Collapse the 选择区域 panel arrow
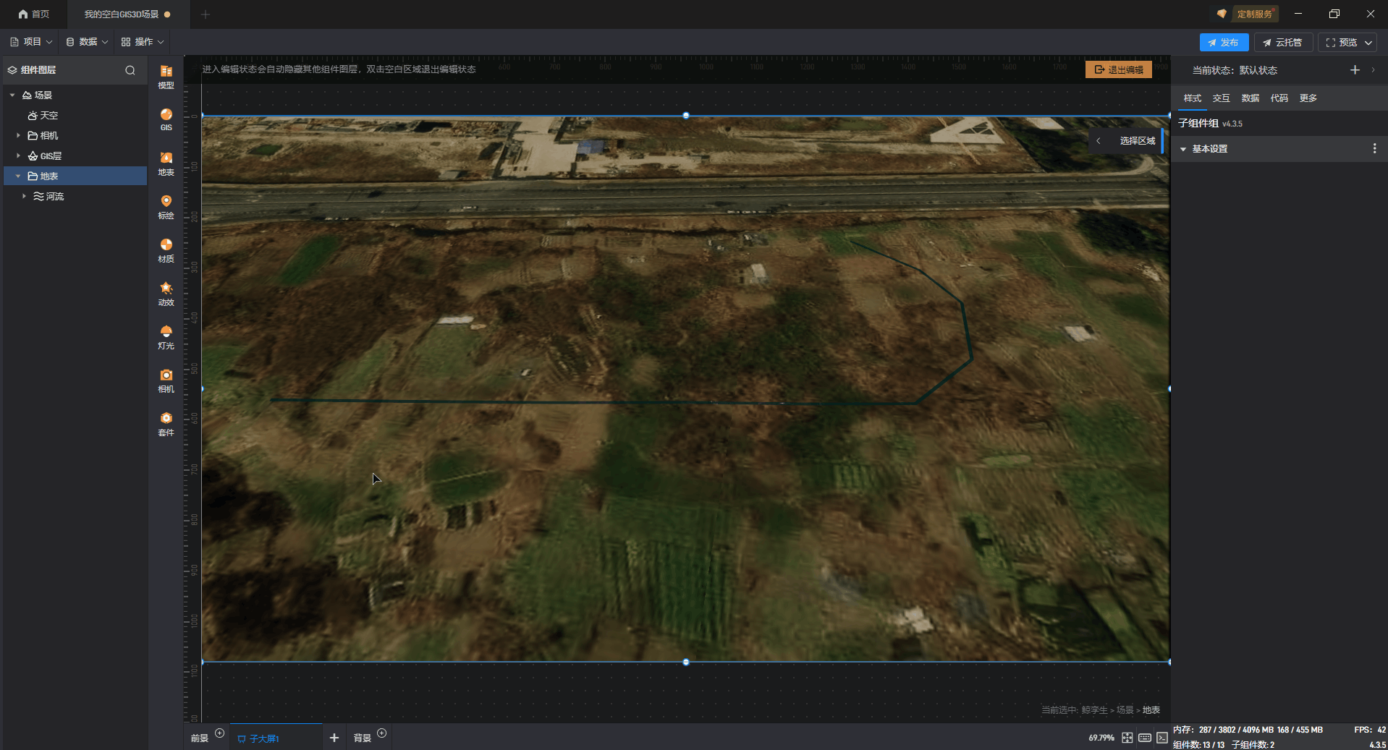 pyautogui.click(x=1098, y=141)
